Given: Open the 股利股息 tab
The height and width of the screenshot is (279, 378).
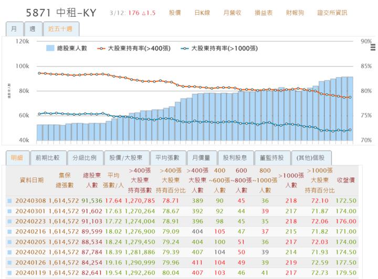Looking at the screenshot, I should [235, 158].
